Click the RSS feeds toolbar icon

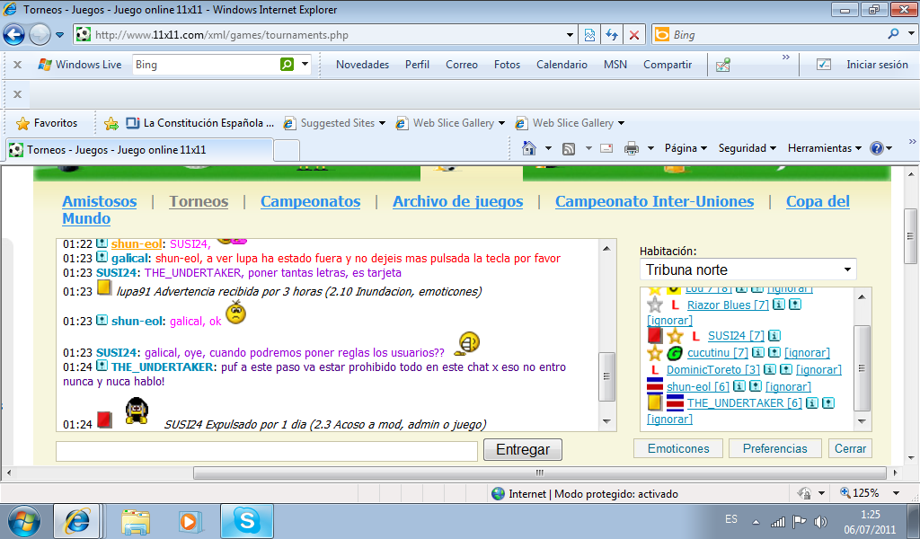coord(569,148)
